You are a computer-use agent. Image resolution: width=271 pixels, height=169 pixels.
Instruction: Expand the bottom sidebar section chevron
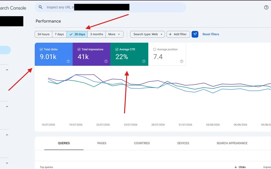[x=7, y=163]
